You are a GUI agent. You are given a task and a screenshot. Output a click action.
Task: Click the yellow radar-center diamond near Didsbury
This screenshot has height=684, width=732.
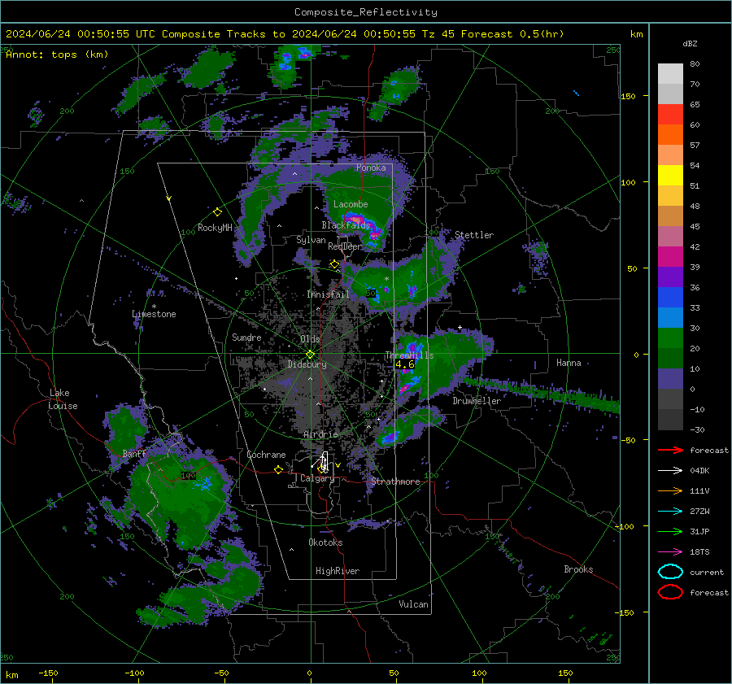[310, 355]
